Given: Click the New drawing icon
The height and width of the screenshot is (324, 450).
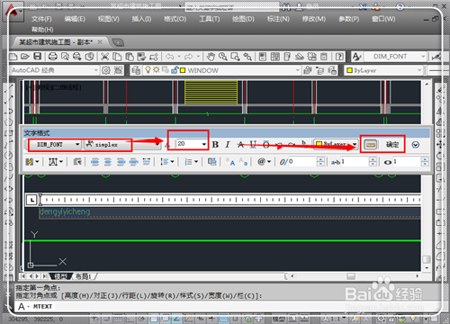Looking at the screenshot, I should [x=13, y=57].
